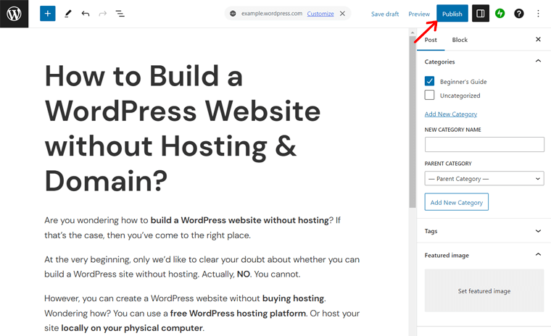The width and height of the screenshot is (551, 336).
Task: Click into the New Category Name field
Action: pyautogui.click(x=484, y=144)
